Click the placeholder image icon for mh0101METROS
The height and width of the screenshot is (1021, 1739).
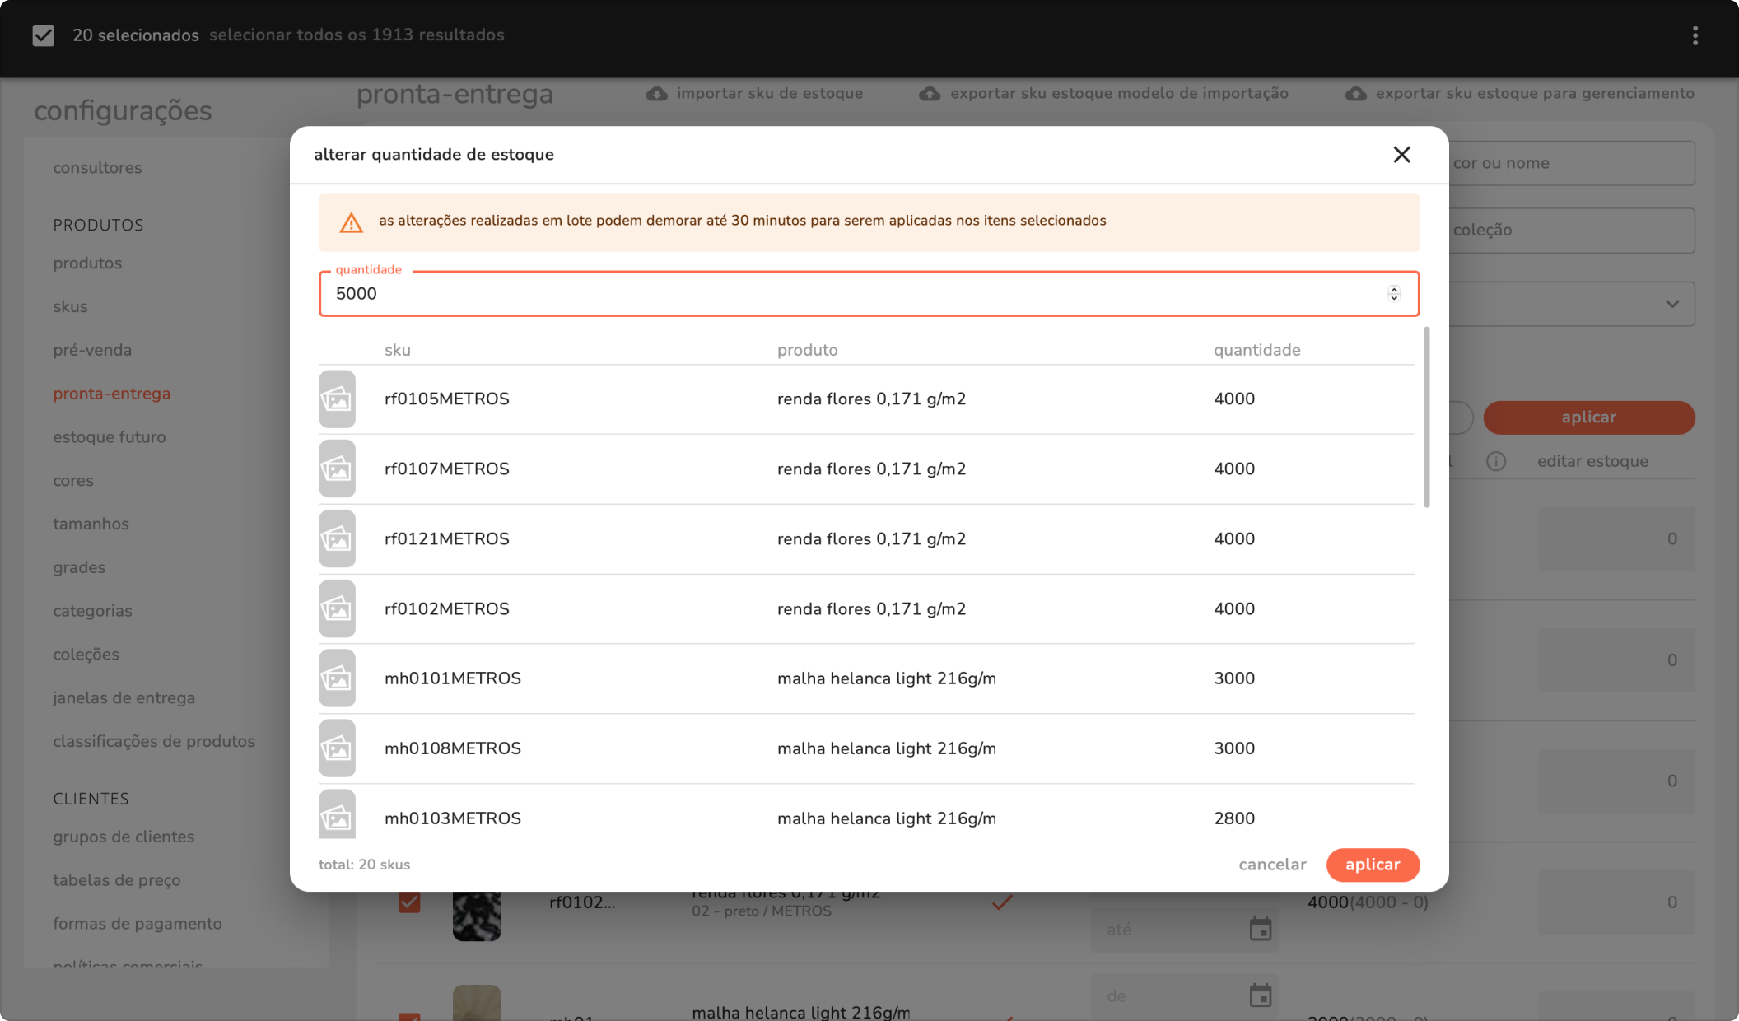[337, 678]
